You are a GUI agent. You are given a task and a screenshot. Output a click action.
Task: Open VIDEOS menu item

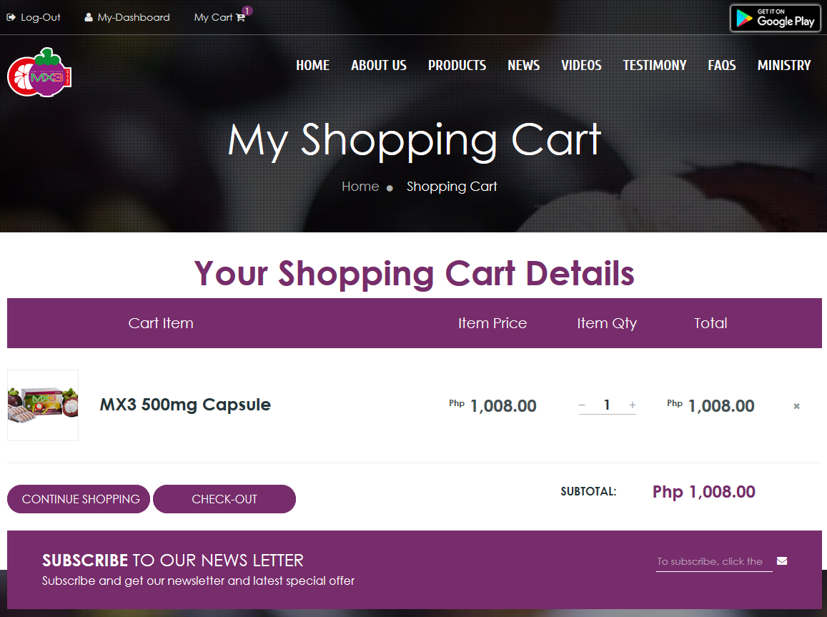click(581, 65)
